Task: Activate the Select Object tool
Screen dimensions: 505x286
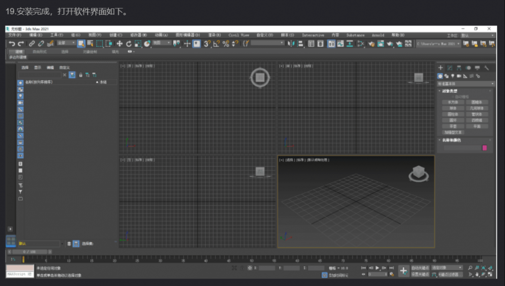Action: coord(81,44)
